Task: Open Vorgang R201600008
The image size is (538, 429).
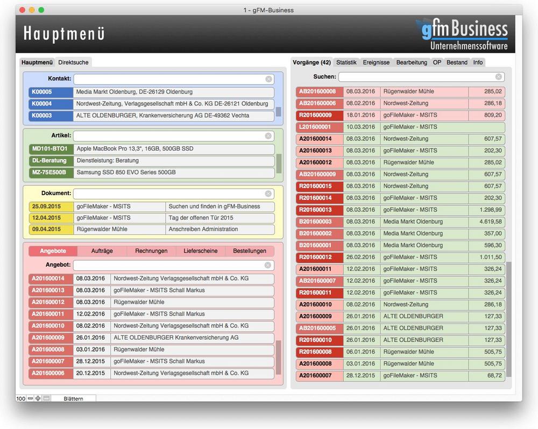Action: (x=320, y=352)
